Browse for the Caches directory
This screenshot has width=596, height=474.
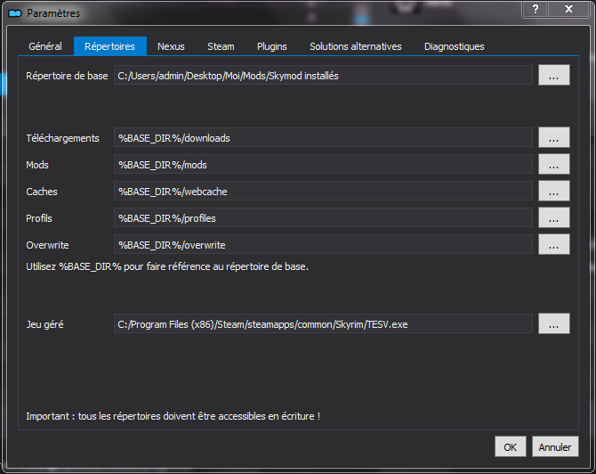tap(554, 191)
